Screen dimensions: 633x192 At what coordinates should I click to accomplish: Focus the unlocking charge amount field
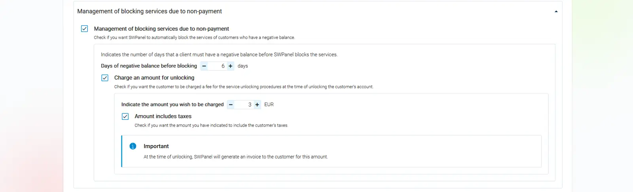click(x=244, y=104)
